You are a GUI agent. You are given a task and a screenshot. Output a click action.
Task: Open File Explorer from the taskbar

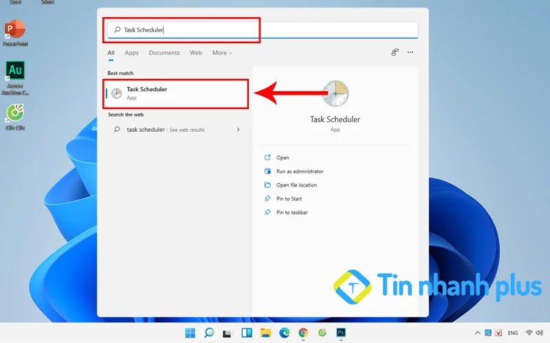(x=265, y=333)
